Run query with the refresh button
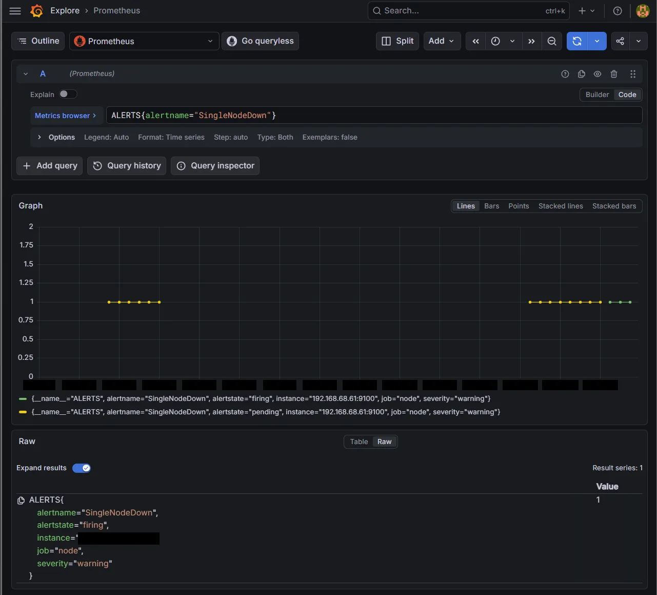Image resolution: width=657 pixels, height=595 pixels. click(577, 41)
